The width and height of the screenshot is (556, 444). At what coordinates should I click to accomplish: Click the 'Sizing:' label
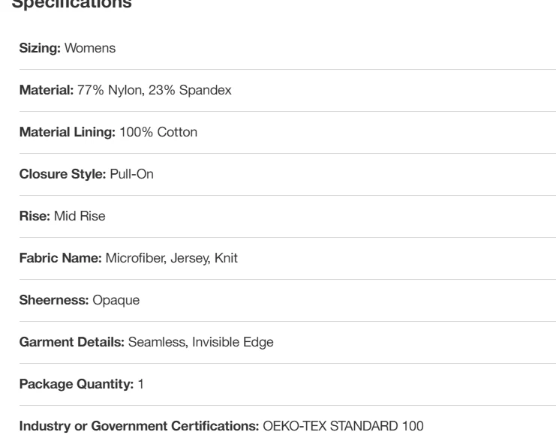pos(40,48)
